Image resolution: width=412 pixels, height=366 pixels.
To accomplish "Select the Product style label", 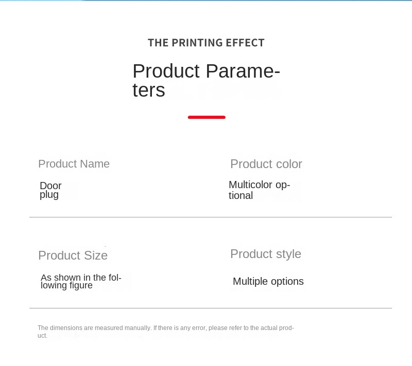I will pos(266,254).
